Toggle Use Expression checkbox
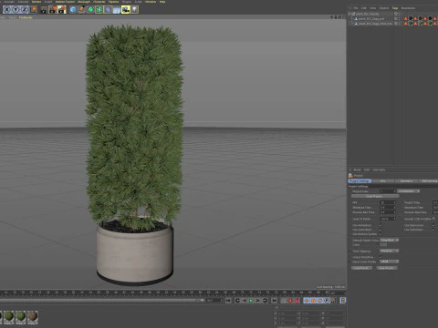Viewport: 438px width, 328px height. pyautogui.click(x=433, y=225)
